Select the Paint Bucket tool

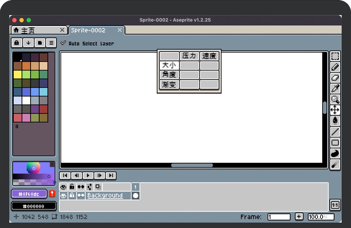pos(335,121)
